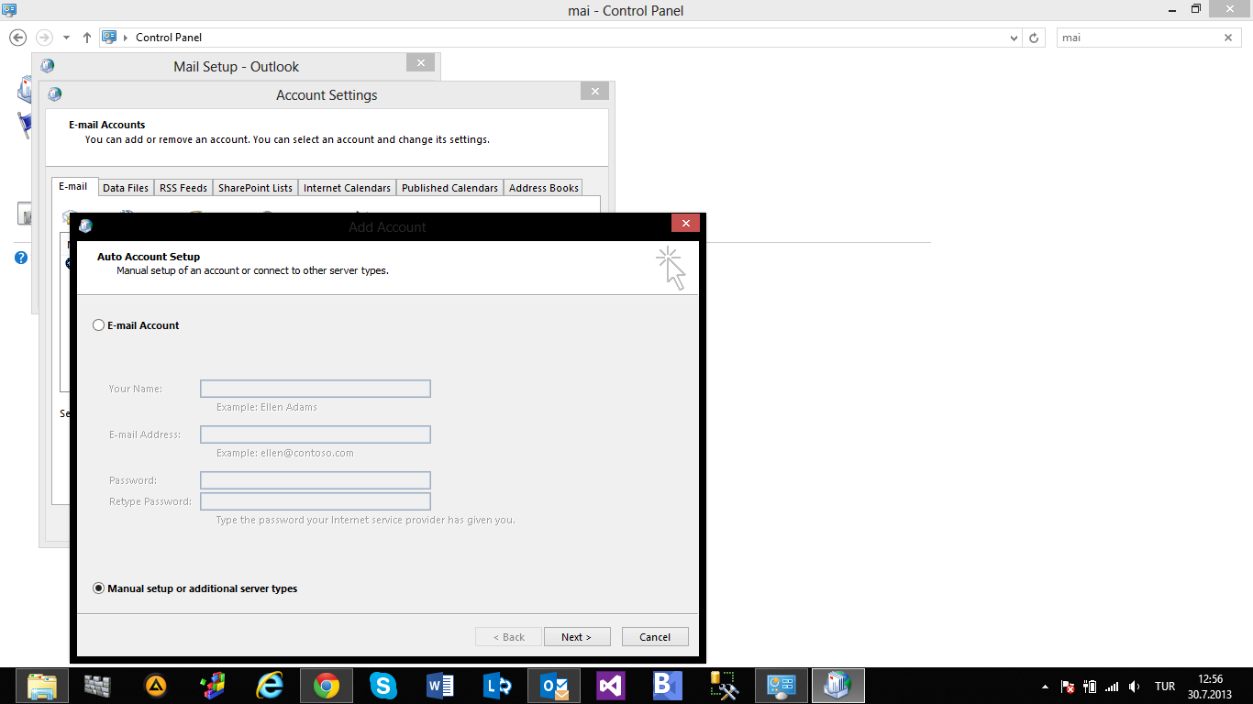Open the Internet Calendars tab
The image size is (1253, 704).
[347, 188]
